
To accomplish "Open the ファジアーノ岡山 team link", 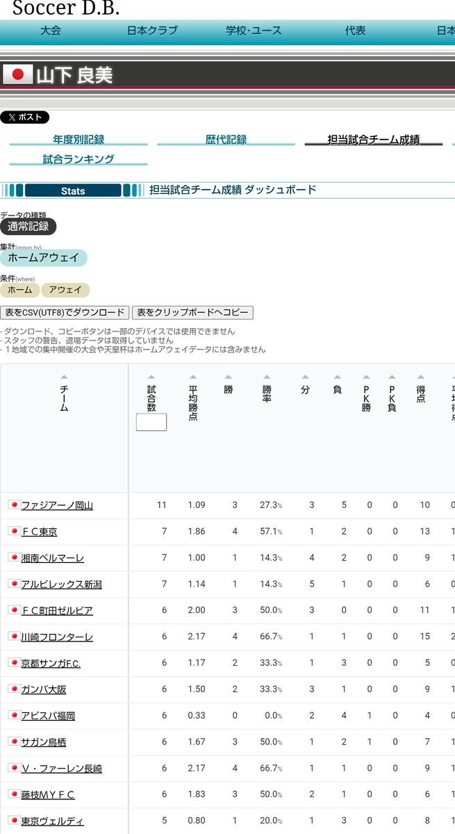I will coord(57,505).
